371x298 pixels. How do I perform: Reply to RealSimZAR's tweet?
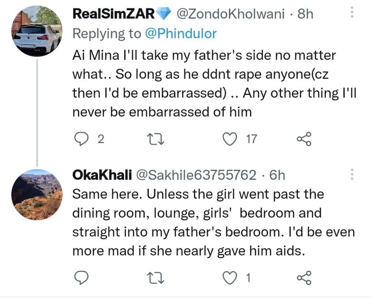[81, 139]
